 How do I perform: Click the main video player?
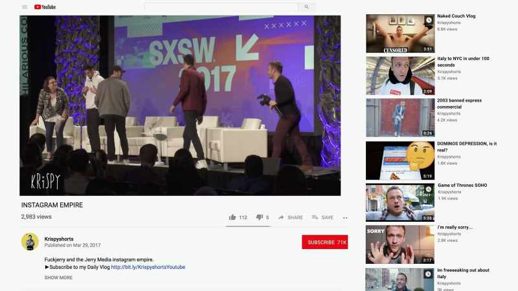pyautogui.click(x=180, y=105)
